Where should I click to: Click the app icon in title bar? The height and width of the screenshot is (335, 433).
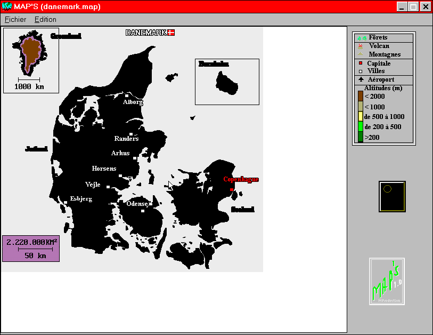7,6
